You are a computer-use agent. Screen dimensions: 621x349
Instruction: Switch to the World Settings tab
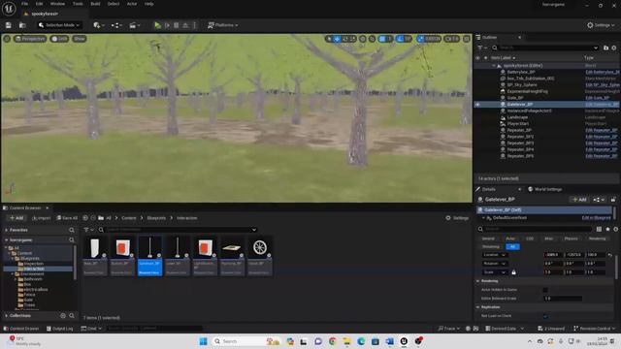(x=544, y=189)
